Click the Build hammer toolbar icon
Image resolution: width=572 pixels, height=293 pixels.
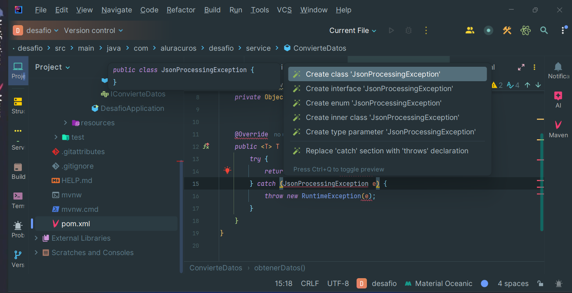pos(507,30)
